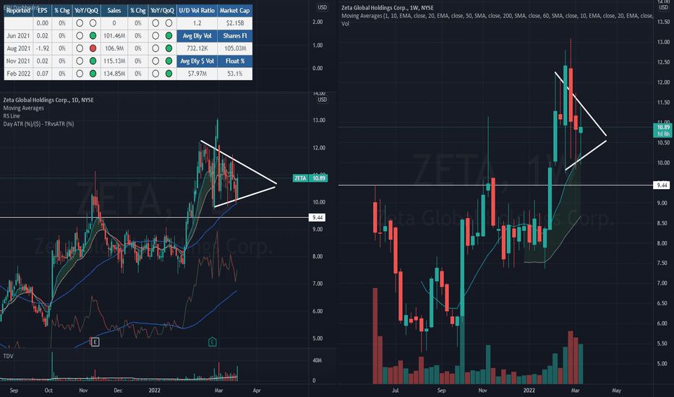Click the Float % header cell
Screen dimensions: 674x397
pyautogui.click(x=235, y=61)
